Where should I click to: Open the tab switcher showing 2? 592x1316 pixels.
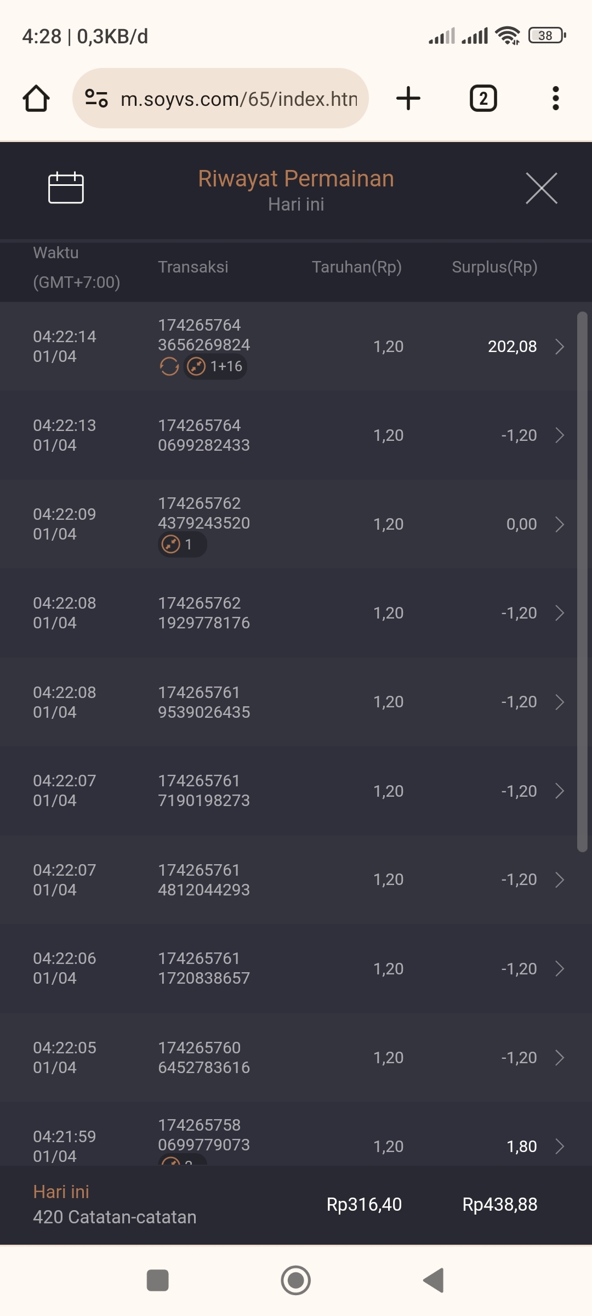483,99
